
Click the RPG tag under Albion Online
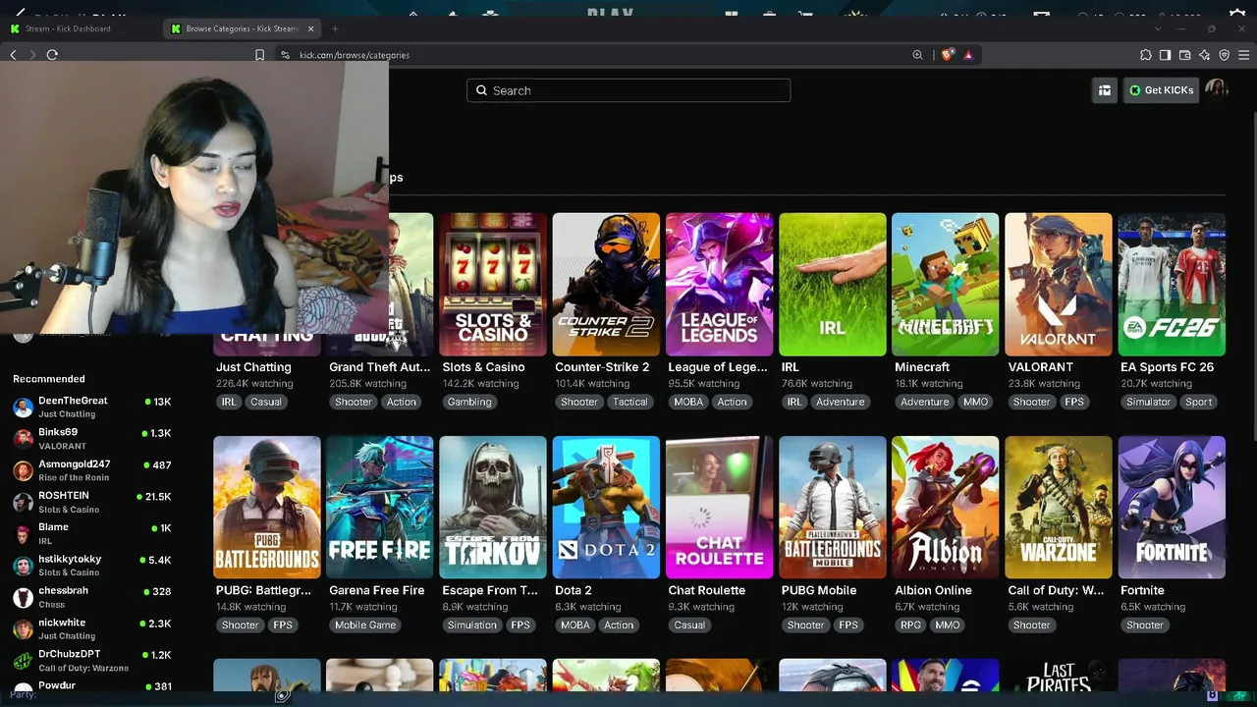(910, 625)
